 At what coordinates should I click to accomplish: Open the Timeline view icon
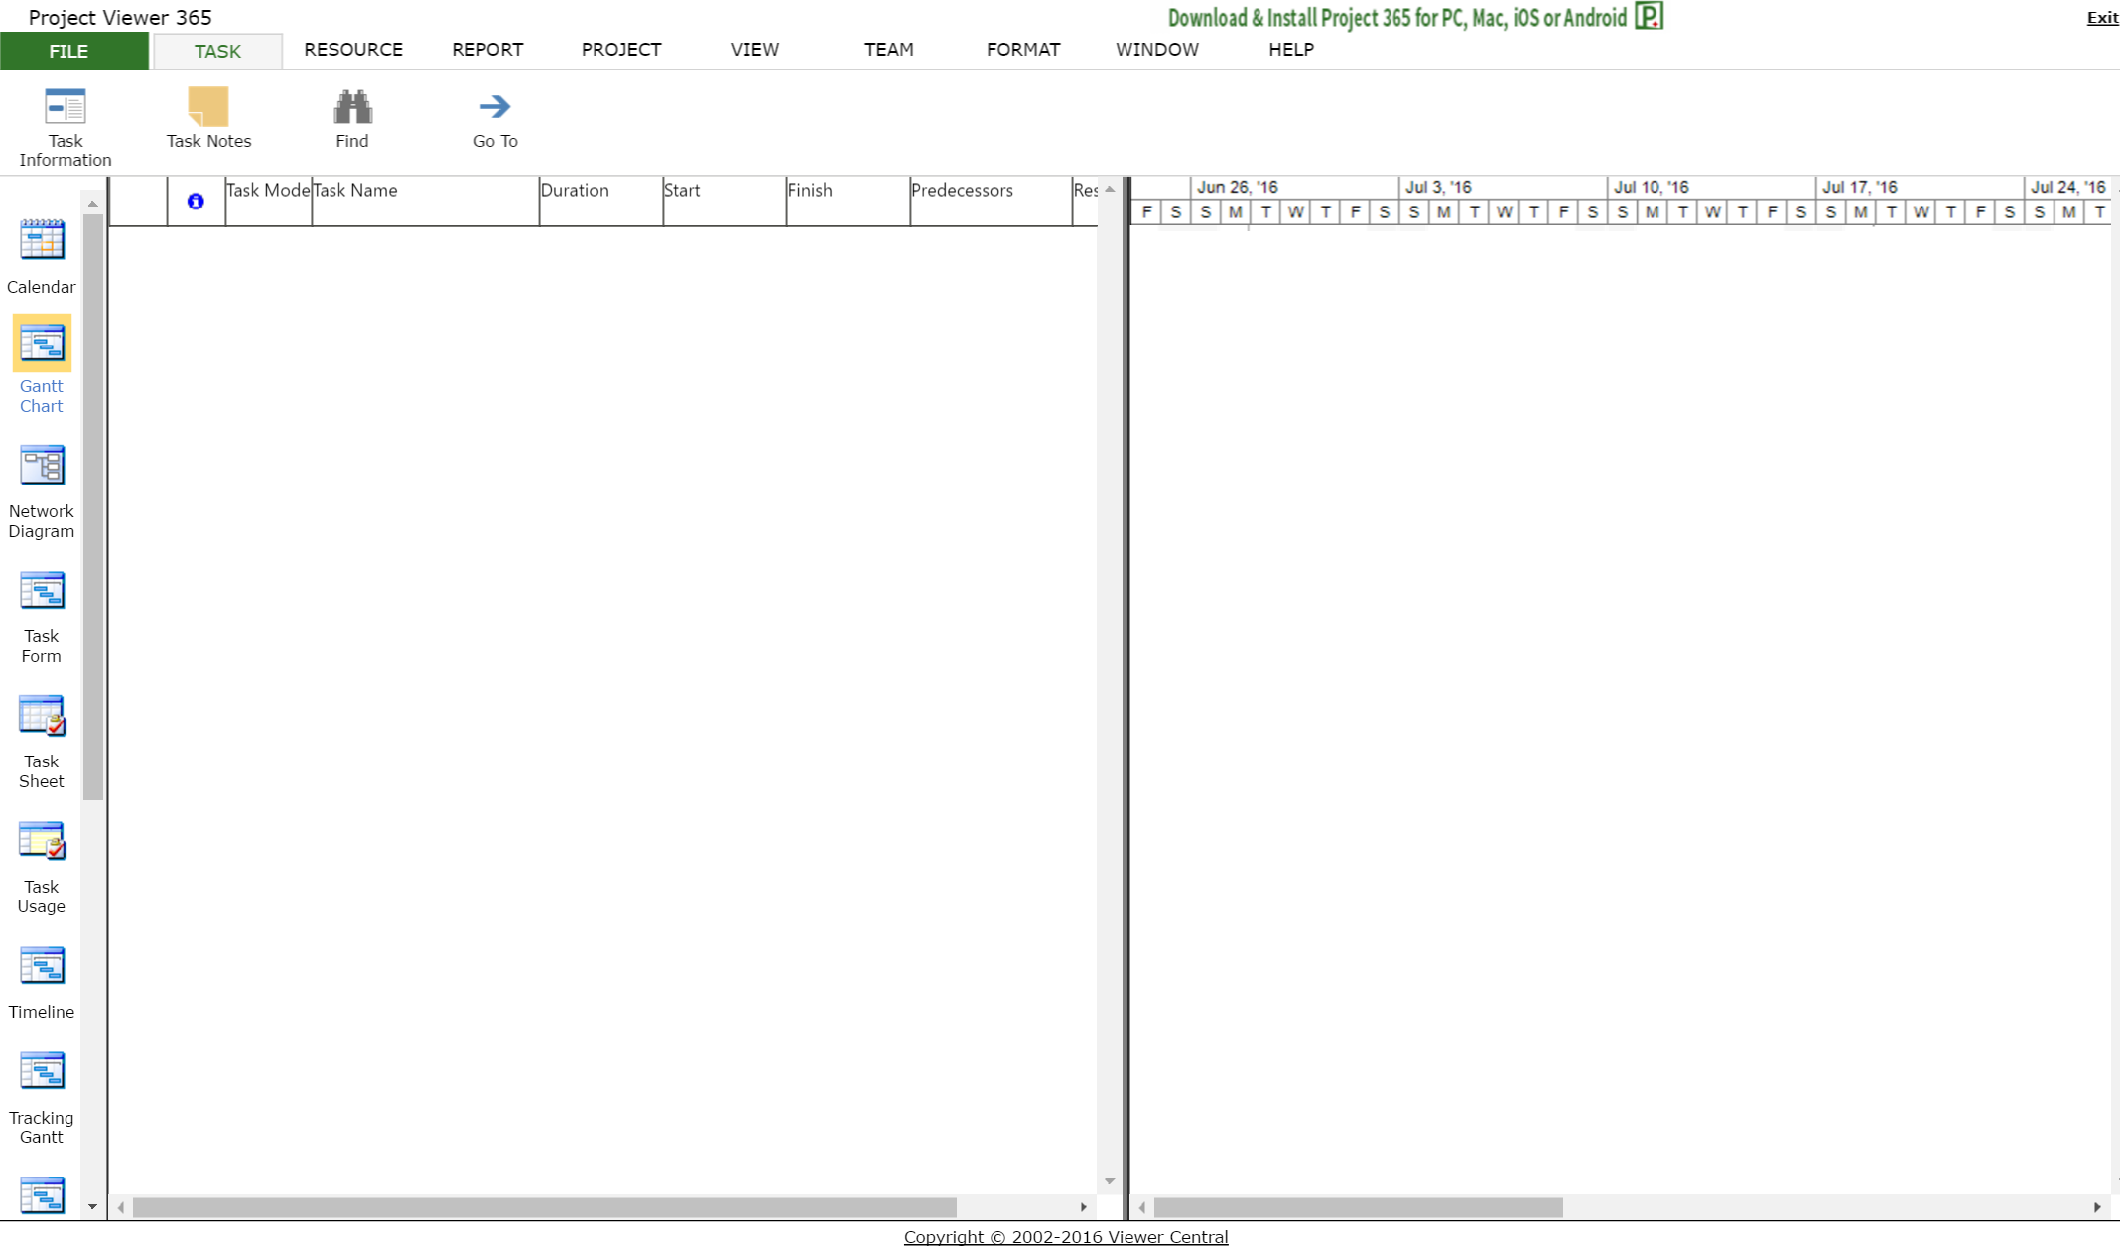pyautogui.click(x=42, y=966)
